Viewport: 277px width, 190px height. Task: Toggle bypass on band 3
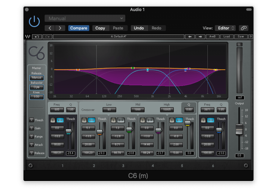tap(121, 120)
